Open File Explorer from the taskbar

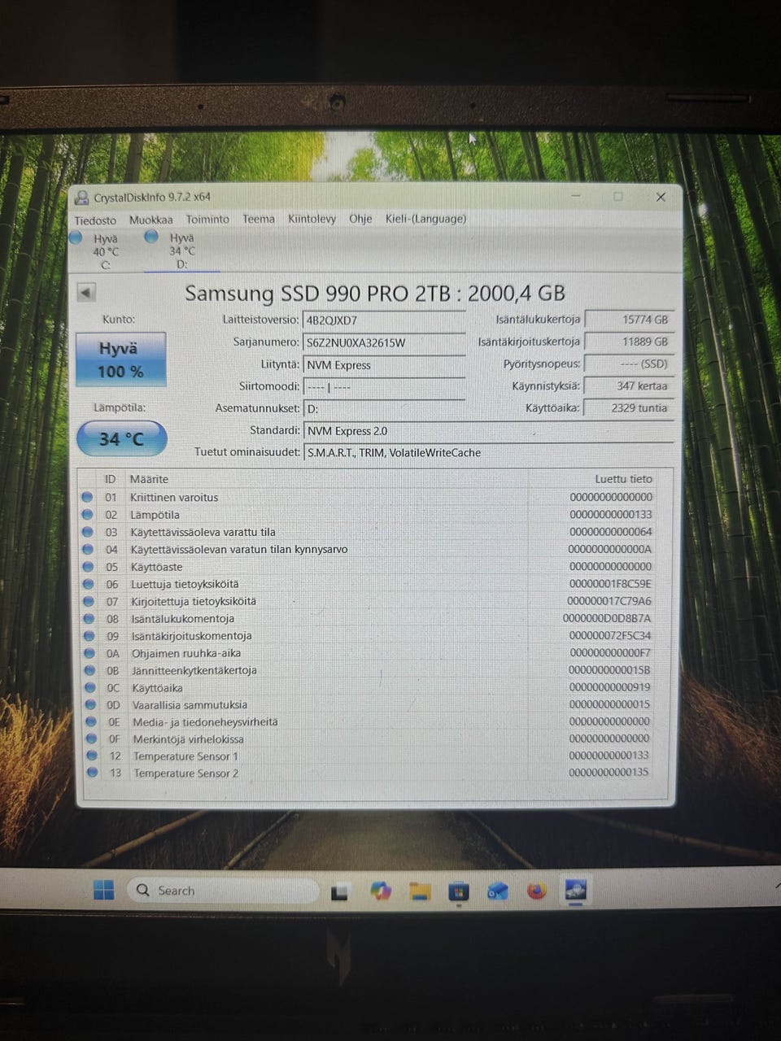[x=419, y=891]
